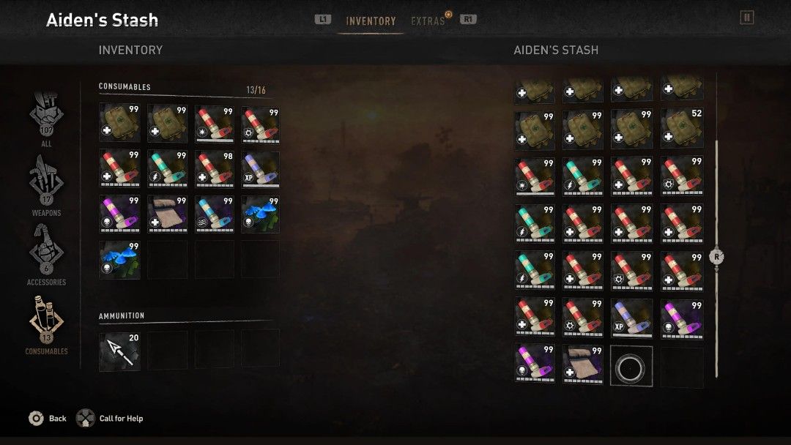Viewport: 791px width, 445px height.
Task: Click the Back button
Action: tap(48, 419)
